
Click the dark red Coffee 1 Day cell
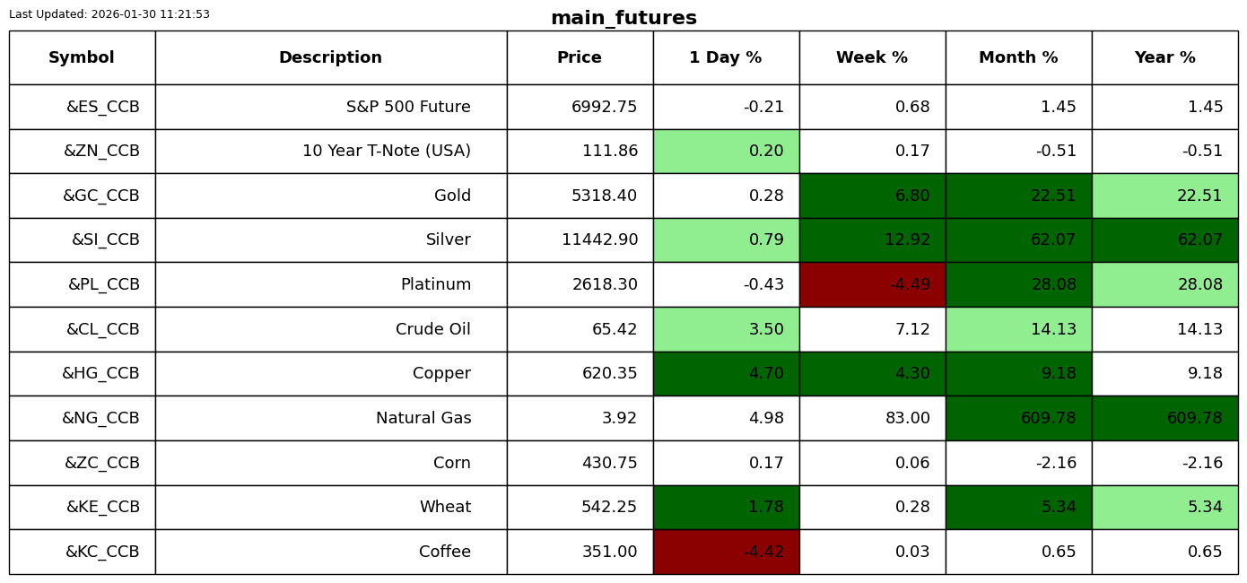click(726, 553)
